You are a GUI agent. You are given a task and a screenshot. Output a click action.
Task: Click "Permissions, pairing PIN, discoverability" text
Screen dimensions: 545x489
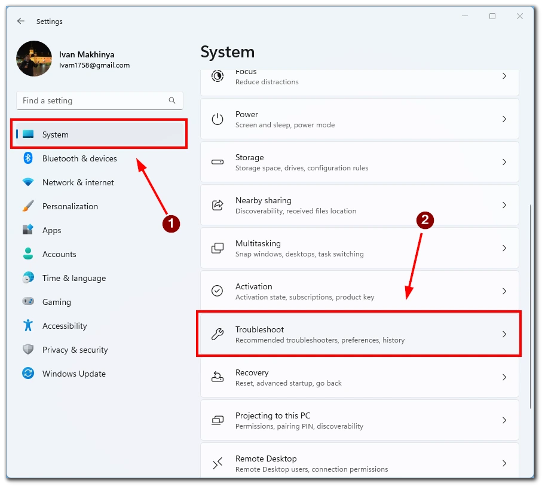[299, 426]
